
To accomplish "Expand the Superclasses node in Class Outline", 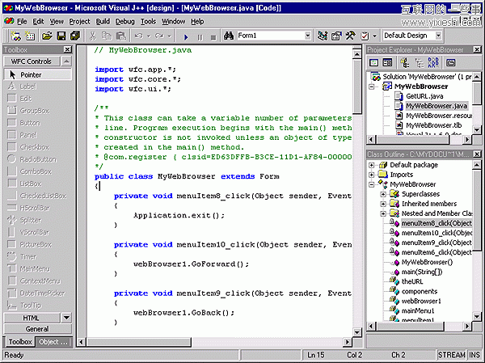I will [x=383, y=194].
